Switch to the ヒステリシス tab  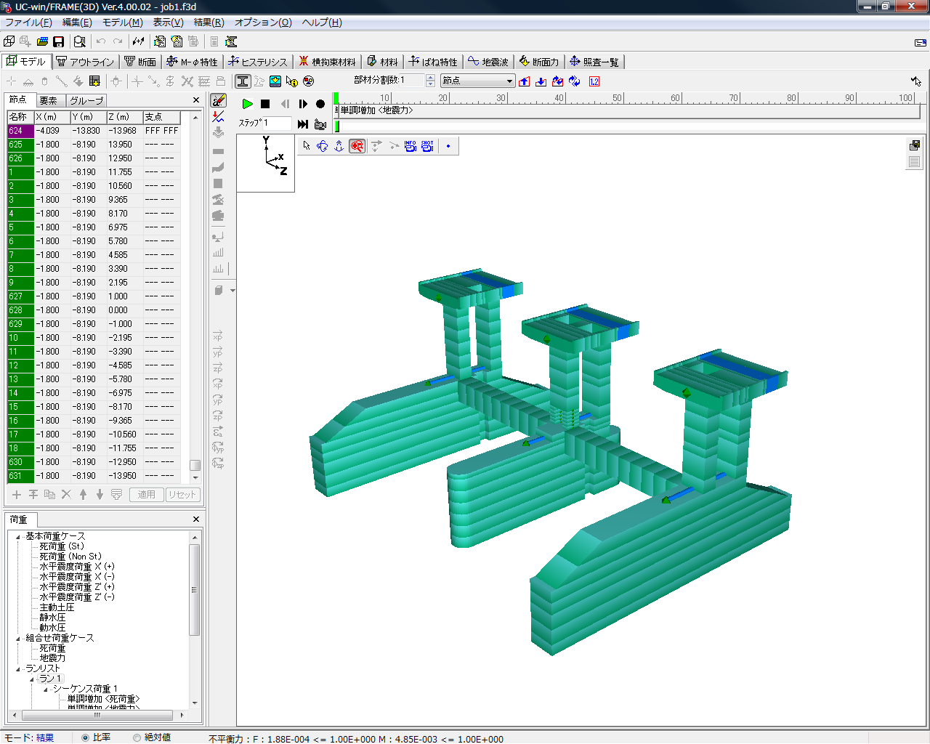[x=258, y=62]
